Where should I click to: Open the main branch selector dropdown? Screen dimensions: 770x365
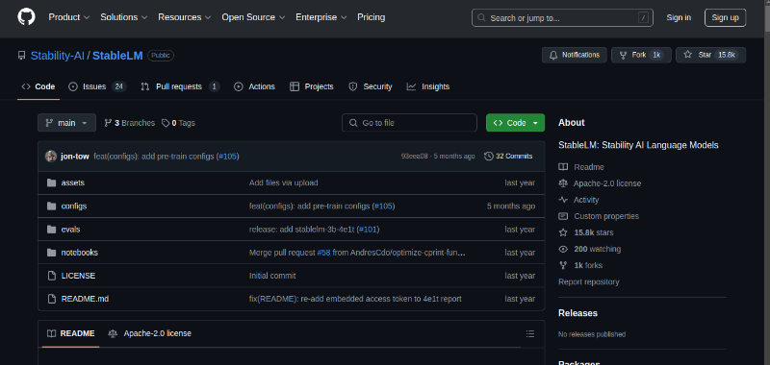coord(66,123)
